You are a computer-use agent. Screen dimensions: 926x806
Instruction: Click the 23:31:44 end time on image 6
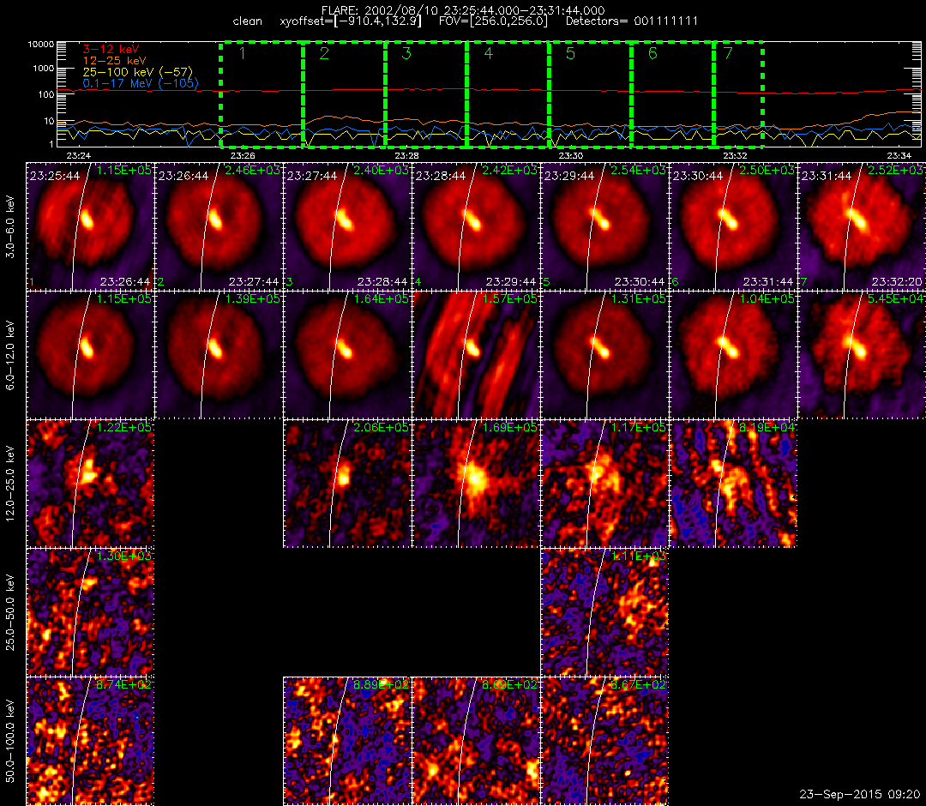767,281
